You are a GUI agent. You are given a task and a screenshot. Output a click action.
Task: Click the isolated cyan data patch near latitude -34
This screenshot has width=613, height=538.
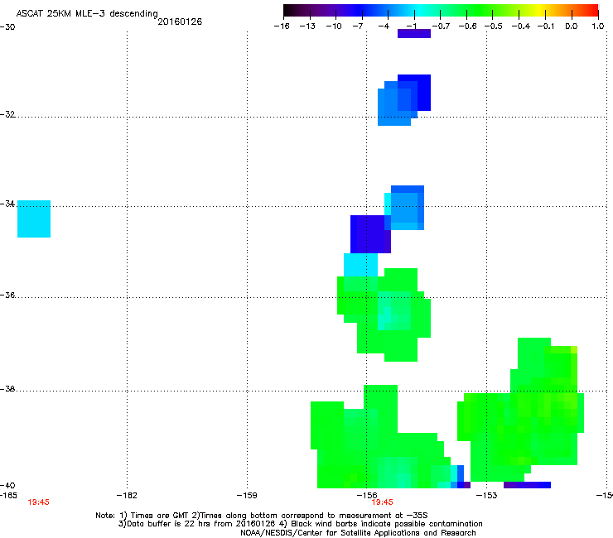[34, 219]
